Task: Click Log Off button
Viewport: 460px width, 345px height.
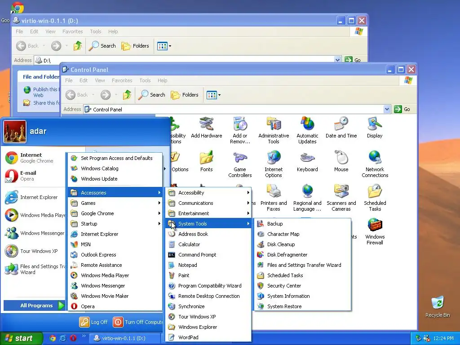Action: click(x=94, y=322)
